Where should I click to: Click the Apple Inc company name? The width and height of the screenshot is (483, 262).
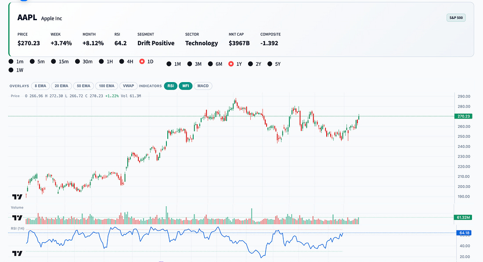pos(51,18)
